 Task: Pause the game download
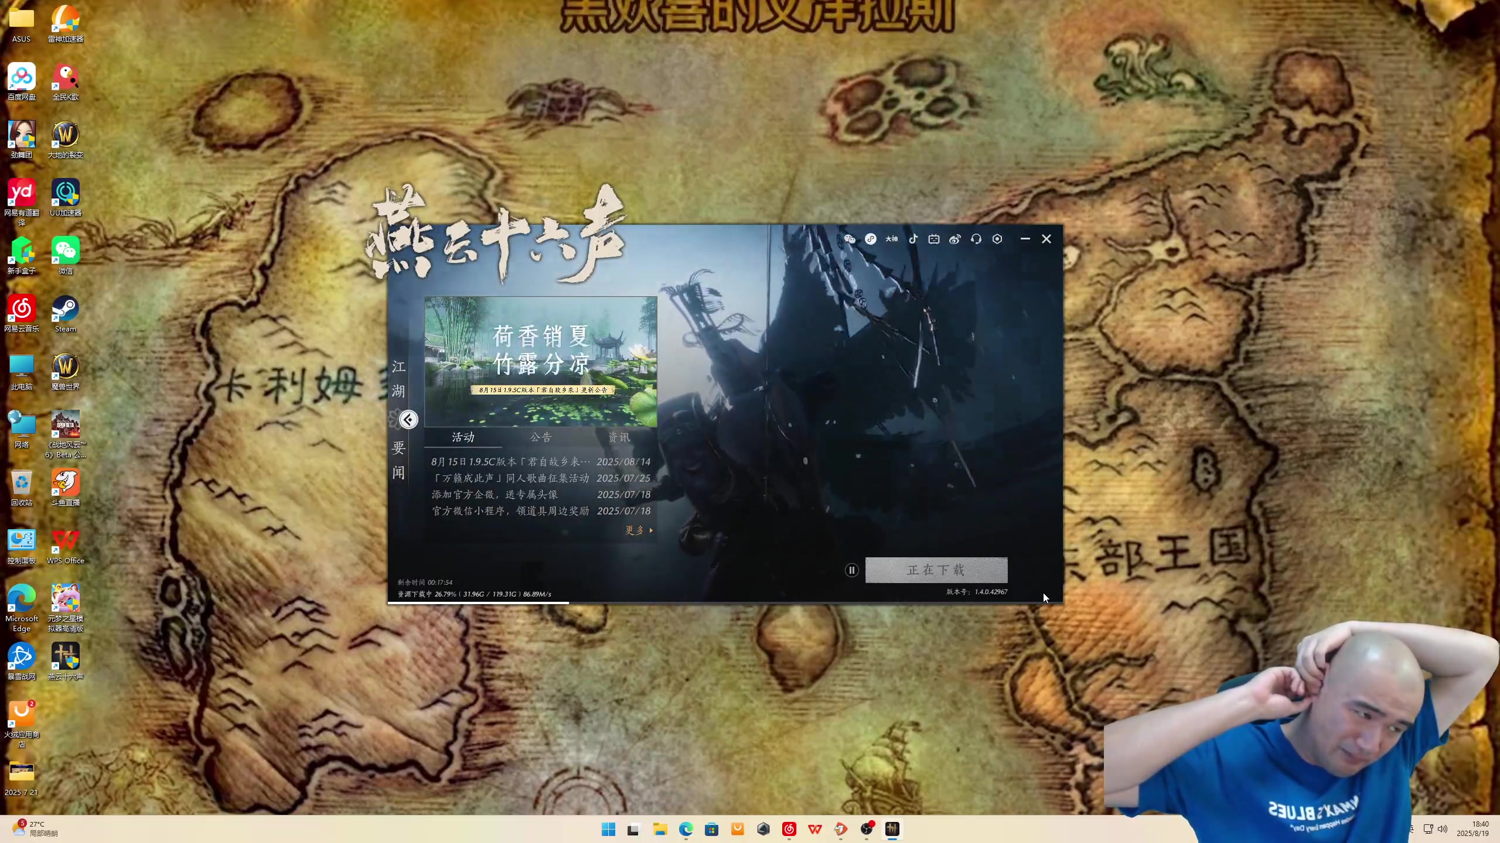coord(852,570)
